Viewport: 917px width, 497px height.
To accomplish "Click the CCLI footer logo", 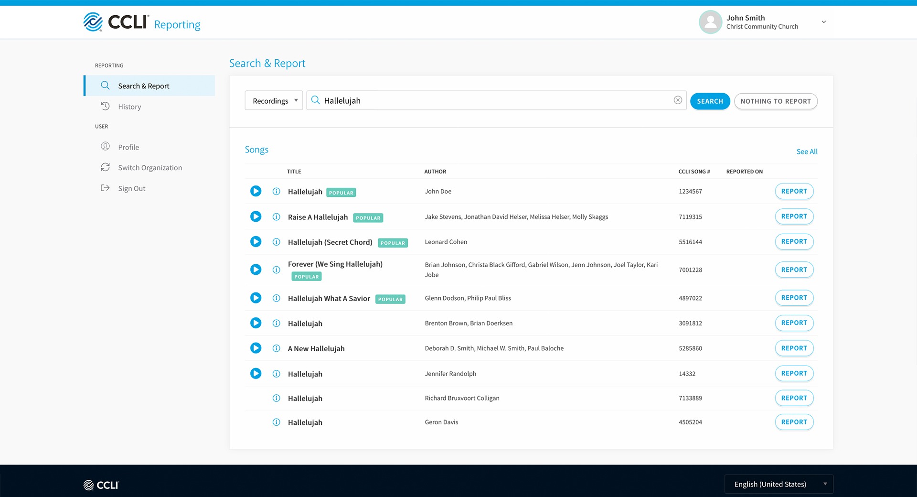I will coord(101,485).
